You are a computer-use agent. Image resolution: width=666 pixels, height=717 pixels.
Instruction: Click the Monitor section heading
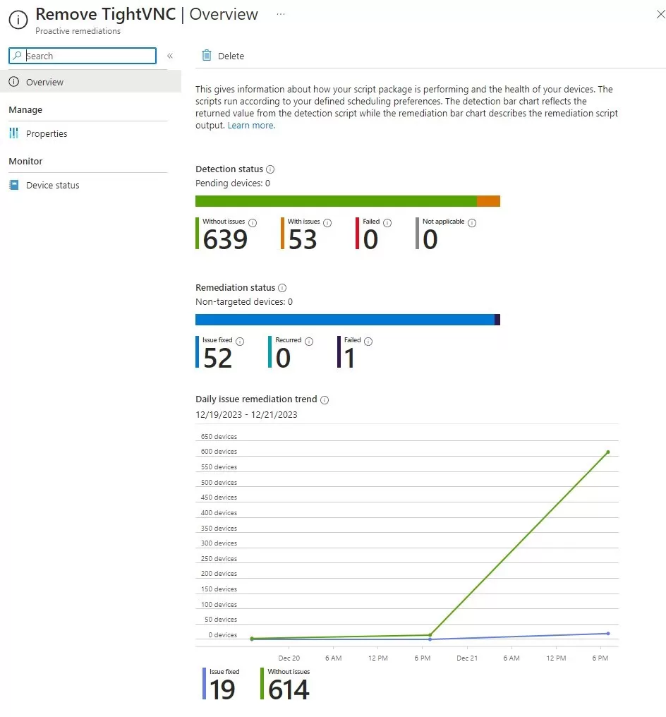pos(25,161)
